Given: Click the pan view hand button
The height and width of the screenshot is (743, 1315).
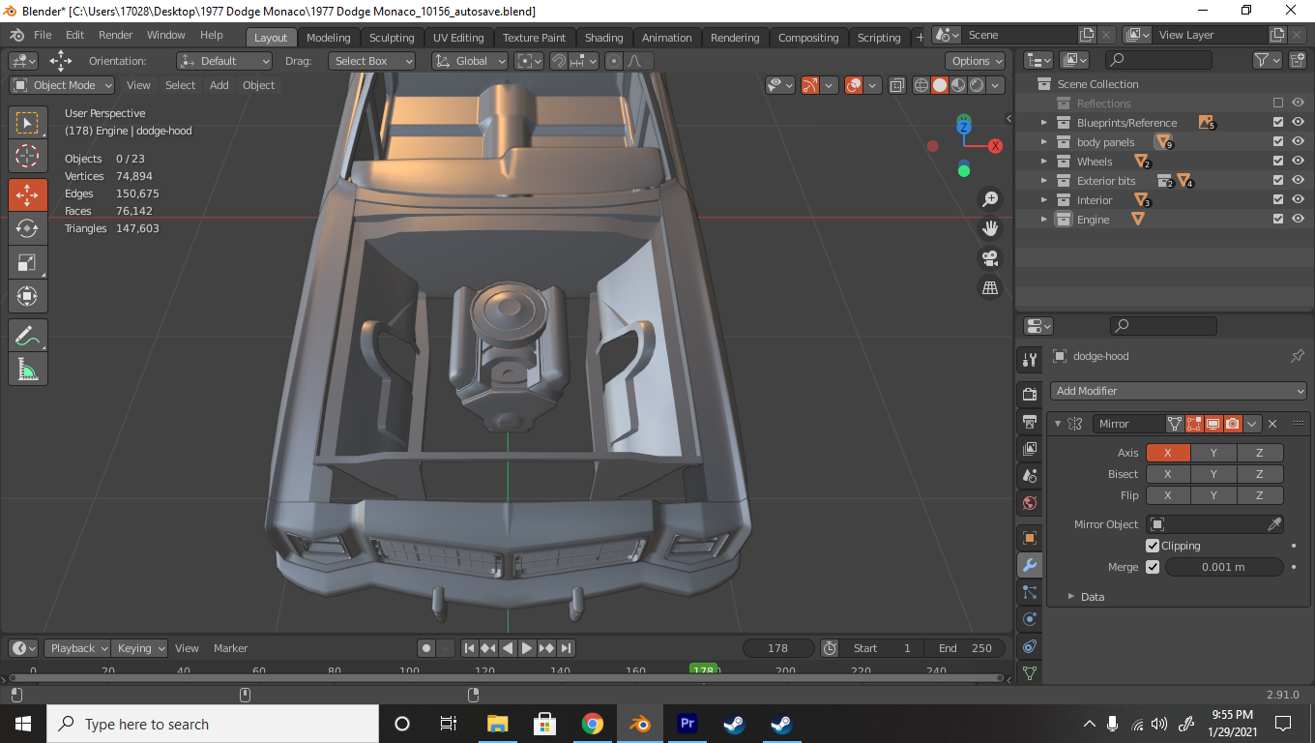Looking at the screenshot, I should (x=990, y=228).
